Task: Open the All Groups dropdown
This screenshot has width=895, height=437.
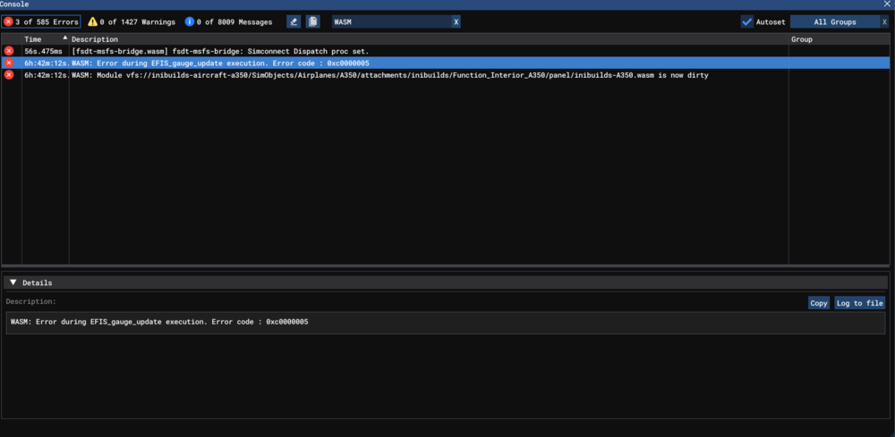Action: pyautogui.click(x=834, y=21)
